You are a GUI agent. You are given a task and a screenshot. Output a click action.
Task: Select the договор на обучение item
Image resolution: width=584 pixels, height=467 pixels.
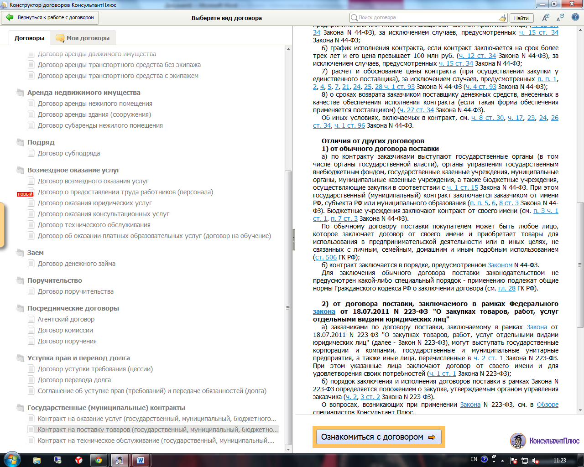[x=154, y=236]
